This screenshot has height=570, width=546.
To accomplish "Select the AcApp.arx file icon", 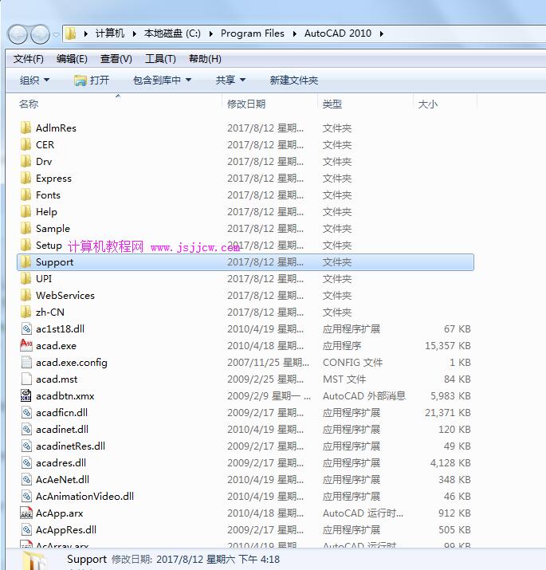I will point(26,513).
